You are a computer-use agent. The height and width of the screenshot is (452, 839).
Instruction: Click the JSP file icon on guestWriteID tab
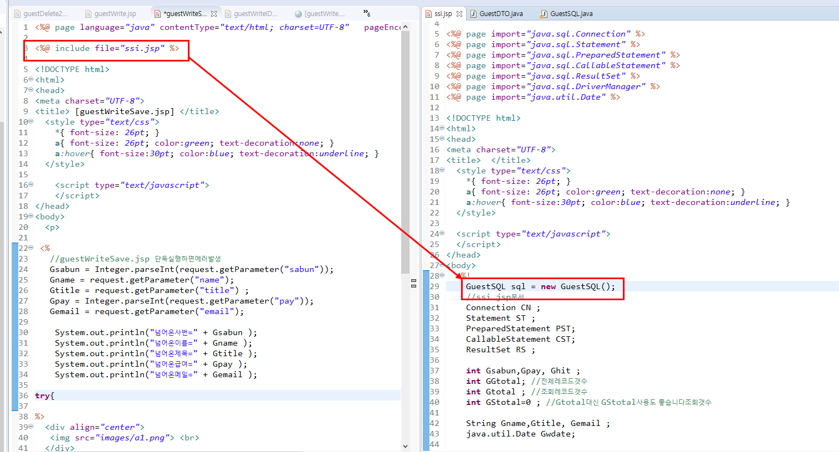coord(228,14)
